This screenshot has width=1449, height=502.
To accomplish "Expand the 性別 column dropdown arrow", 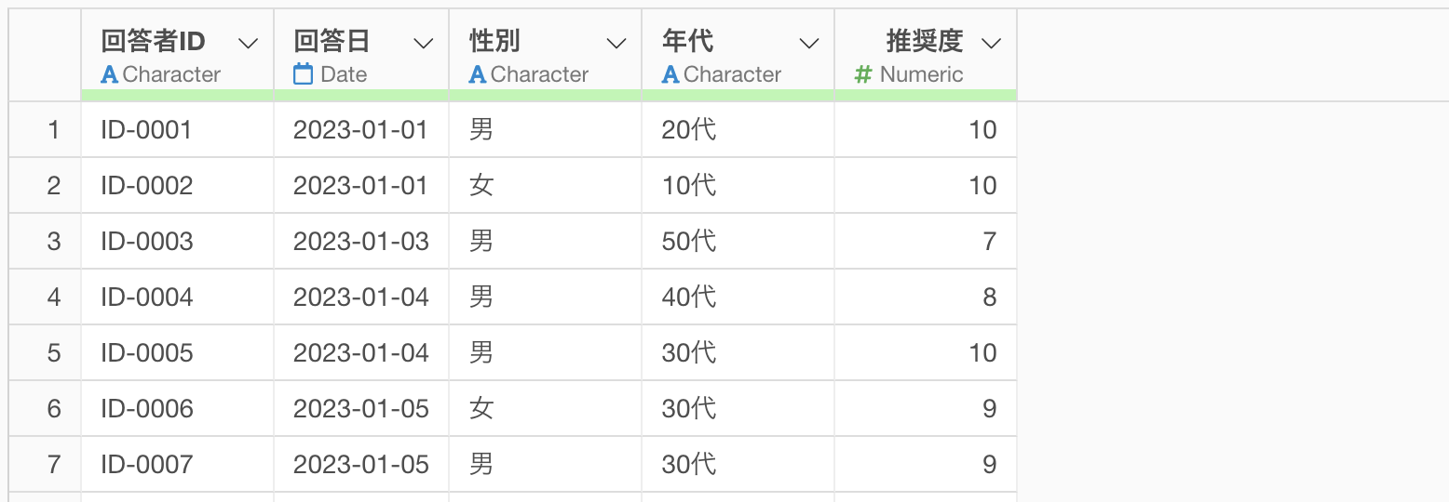I will click(616, 43).
